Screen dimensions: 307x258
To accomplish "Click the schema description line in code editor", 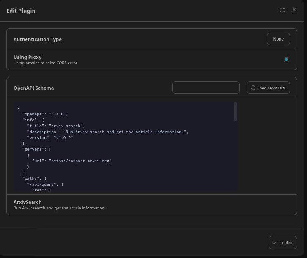I will [108, 132].
